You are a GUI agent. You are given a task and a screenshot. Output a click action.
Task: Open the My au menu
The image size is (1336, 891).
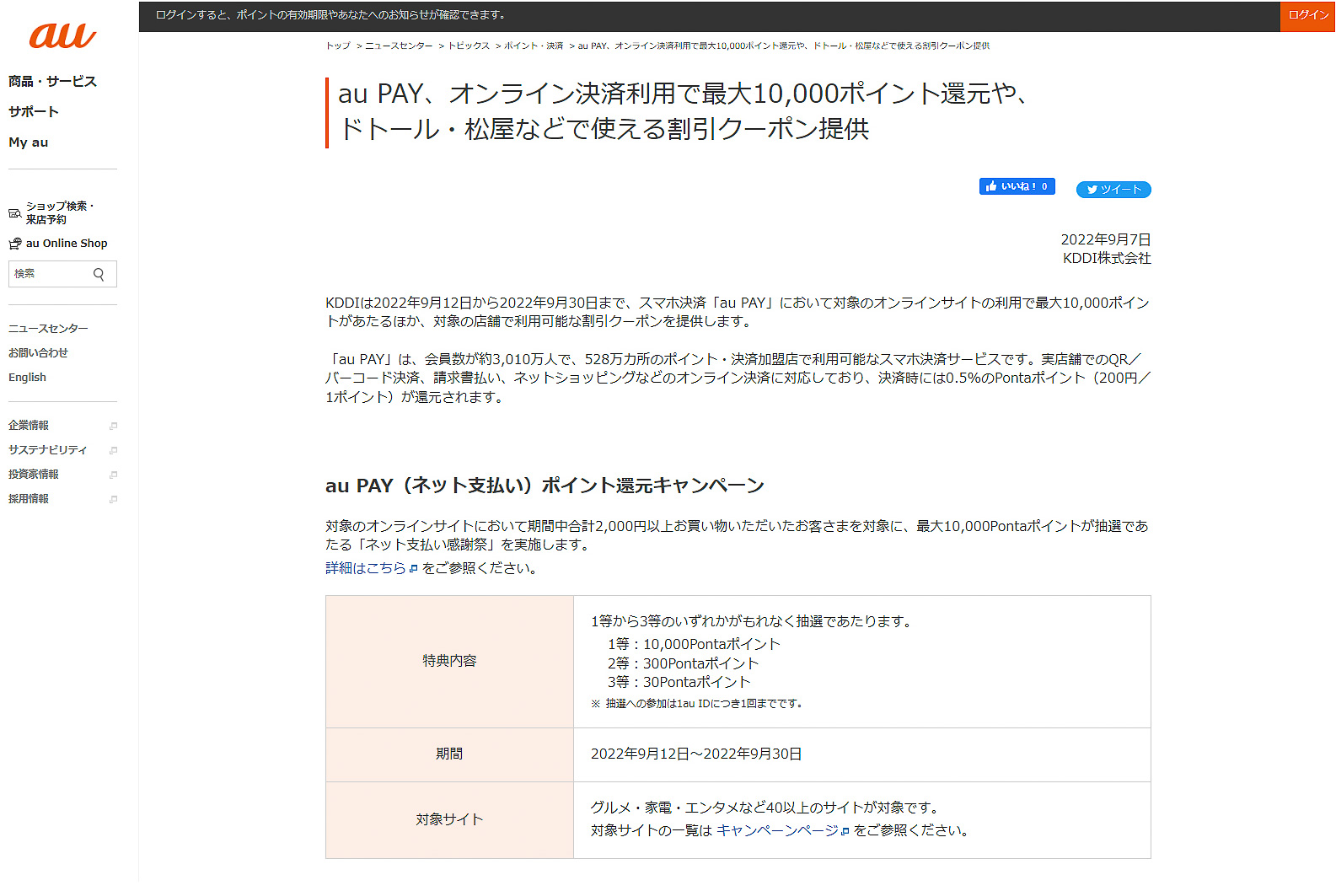(x=29, y=142)
